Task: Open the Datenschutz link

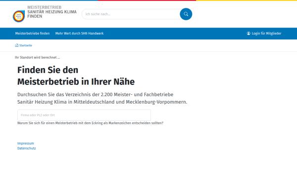Action: [27, 148]
